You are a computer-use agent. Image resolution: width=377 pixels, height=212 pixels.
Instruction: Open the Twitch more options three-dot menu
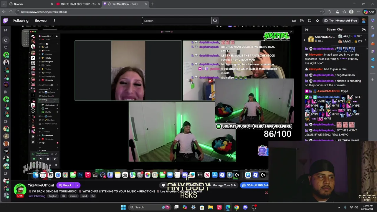point(54,21)
